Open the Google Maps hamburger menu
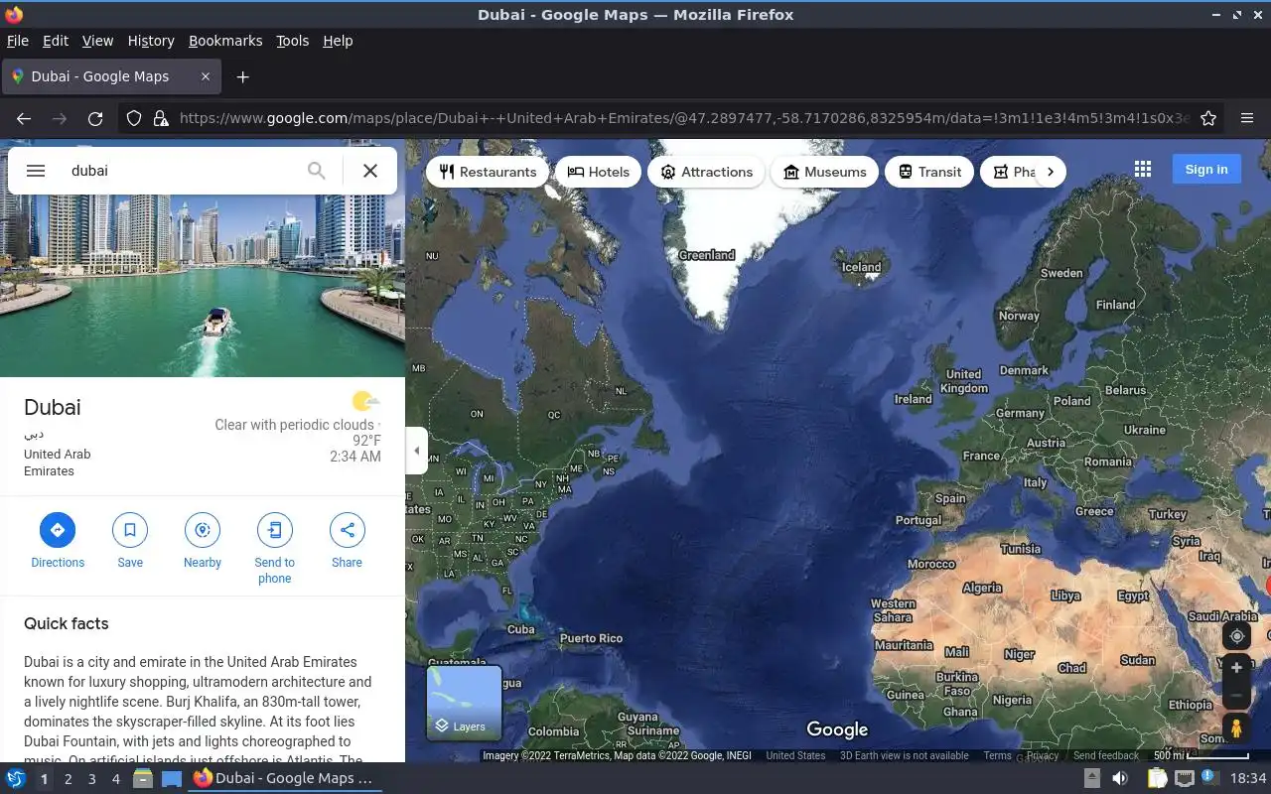The height and width of the screenshot is (794, 1271). click(x=36, y=171)
